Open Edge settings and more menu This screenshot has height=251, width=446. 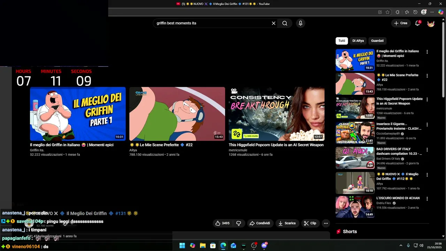point(432,12)
